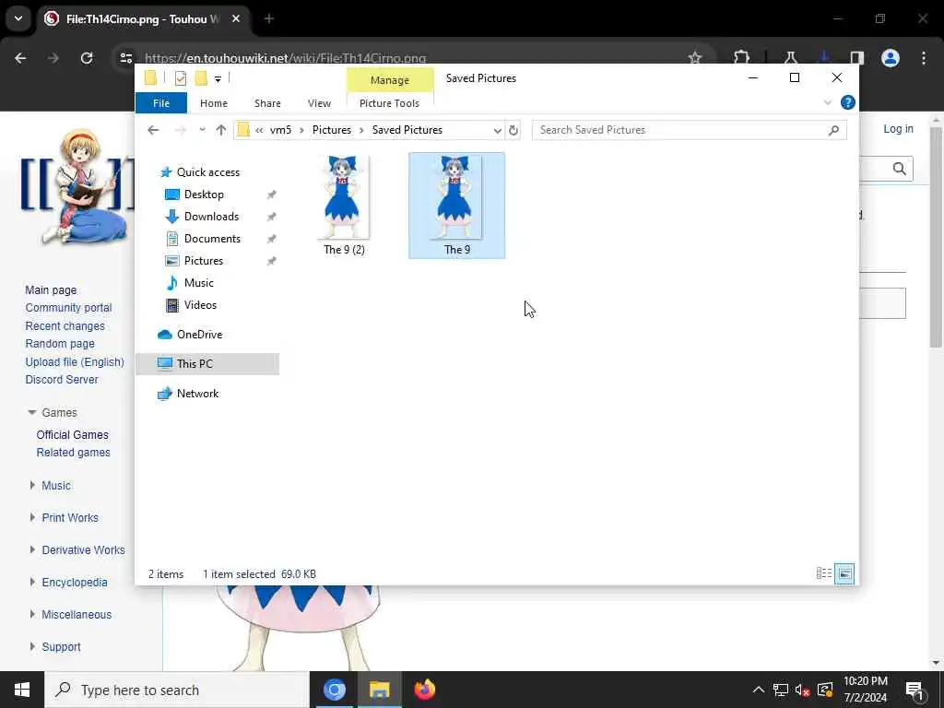
Task: Open Explorer Help question mark icon
Action: point(848,103)
